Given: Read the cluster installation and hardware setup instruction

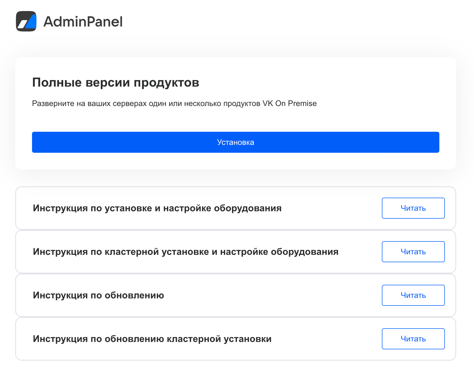Looking at the screenshot, I should coord(413,252).
